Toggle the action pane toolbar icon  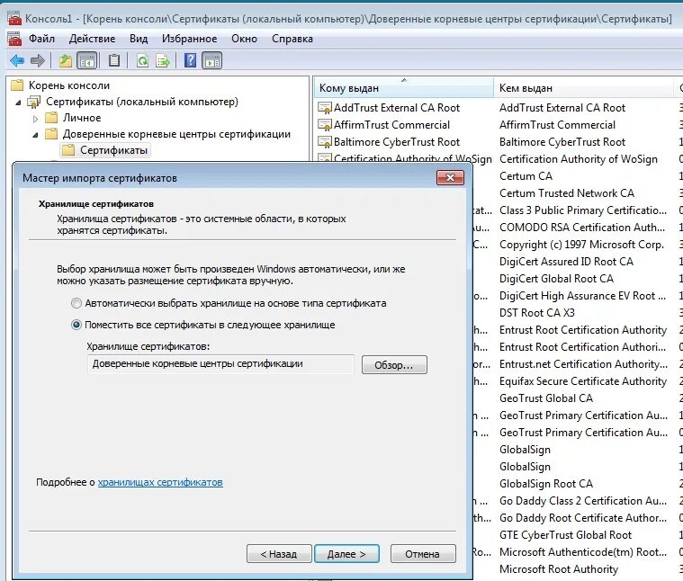[x=212, y=60]
